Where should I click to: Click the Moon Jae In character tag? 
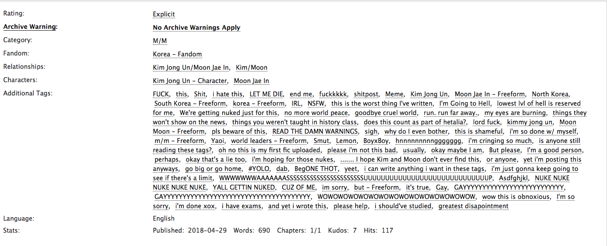[252, 81]
